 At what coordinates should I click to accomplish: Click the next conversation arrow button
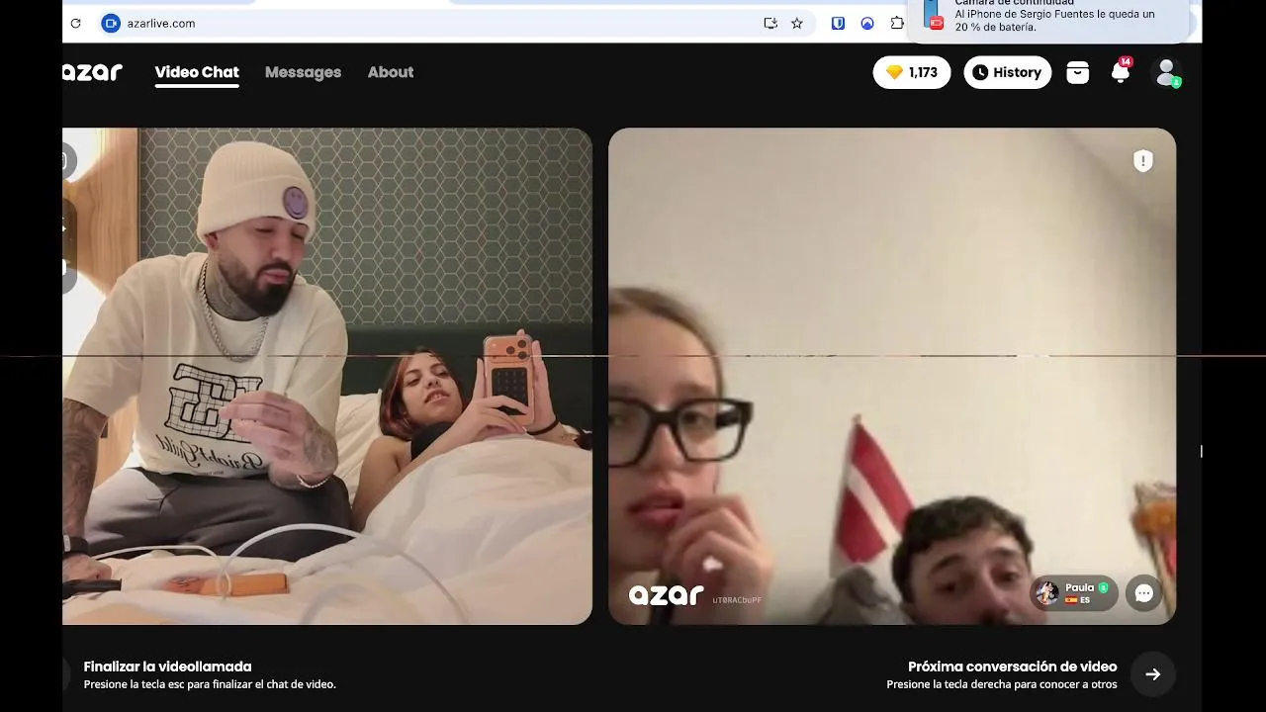click(x=1152, y=674)
